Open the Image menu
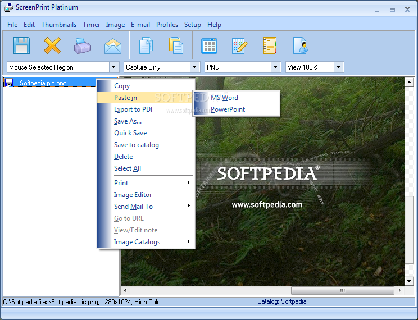 (x=115, y=25)
